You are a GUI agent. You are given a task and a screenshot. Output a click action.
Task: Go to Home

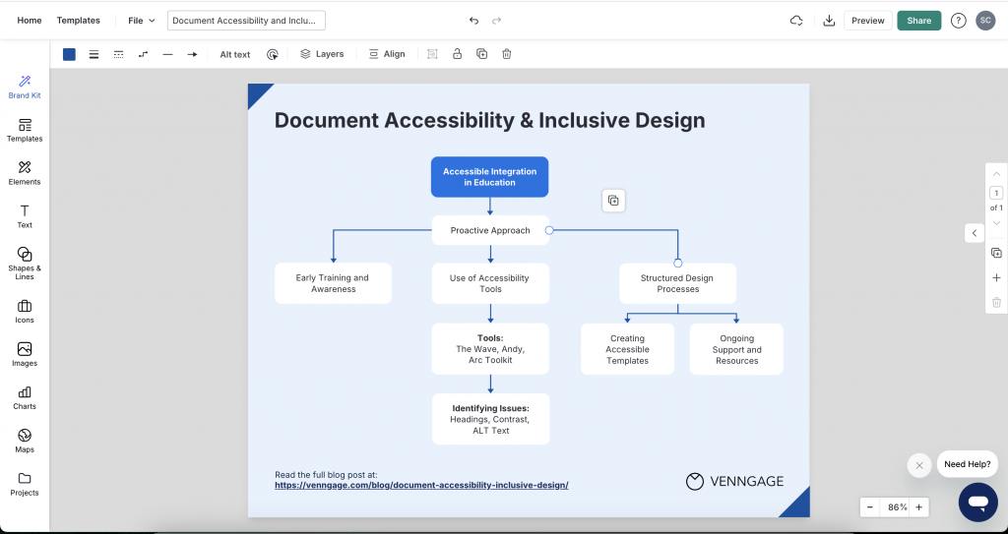click(29, 21)
